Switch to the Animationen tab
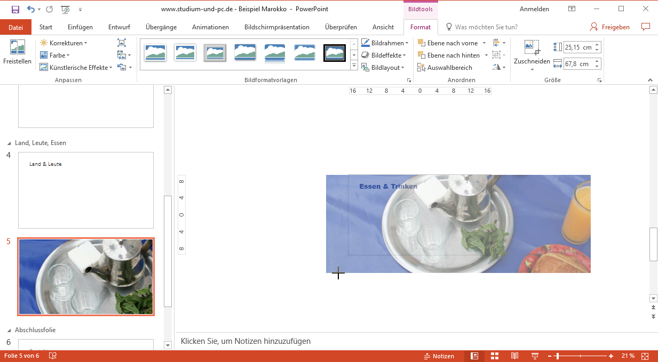The height and width of the screenshot is (362, 658). click(210, 27)
